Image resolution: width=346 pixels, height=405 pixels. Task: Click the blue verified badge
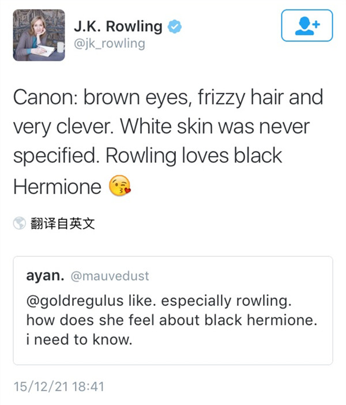(174, 27)
